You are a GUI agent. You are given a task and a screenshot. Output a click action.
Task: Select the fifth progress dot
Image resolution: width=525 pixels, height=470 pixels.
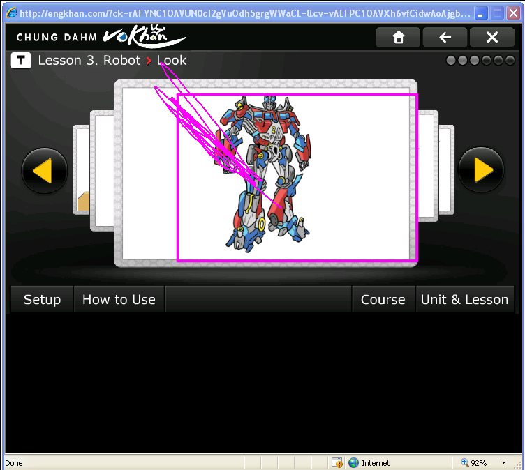pos(498,61)
